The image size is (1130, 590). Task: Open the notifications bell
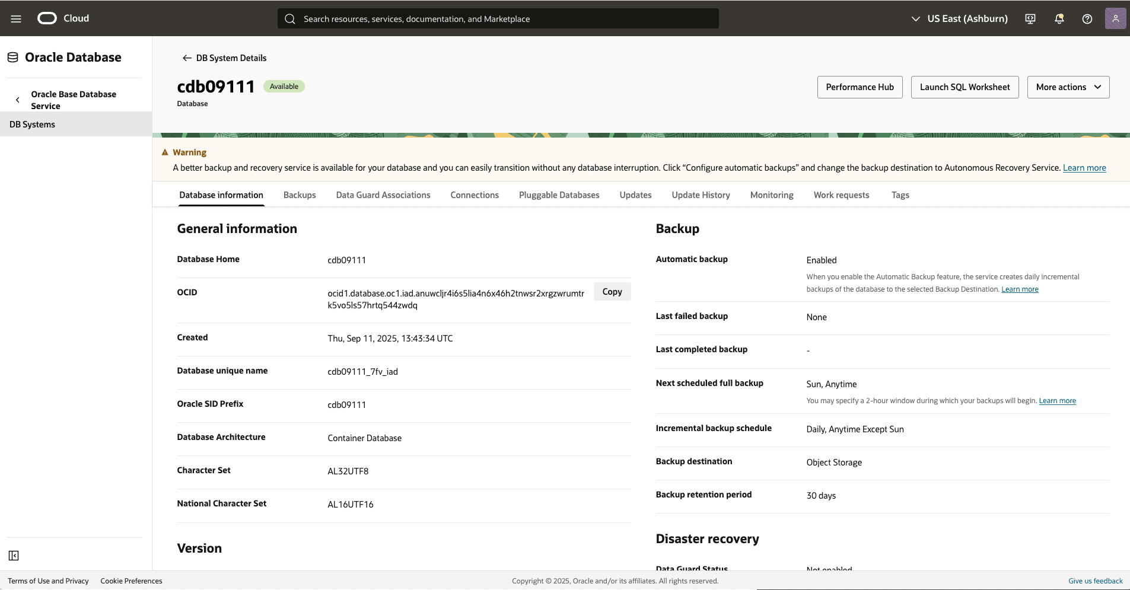(1058, 18)
